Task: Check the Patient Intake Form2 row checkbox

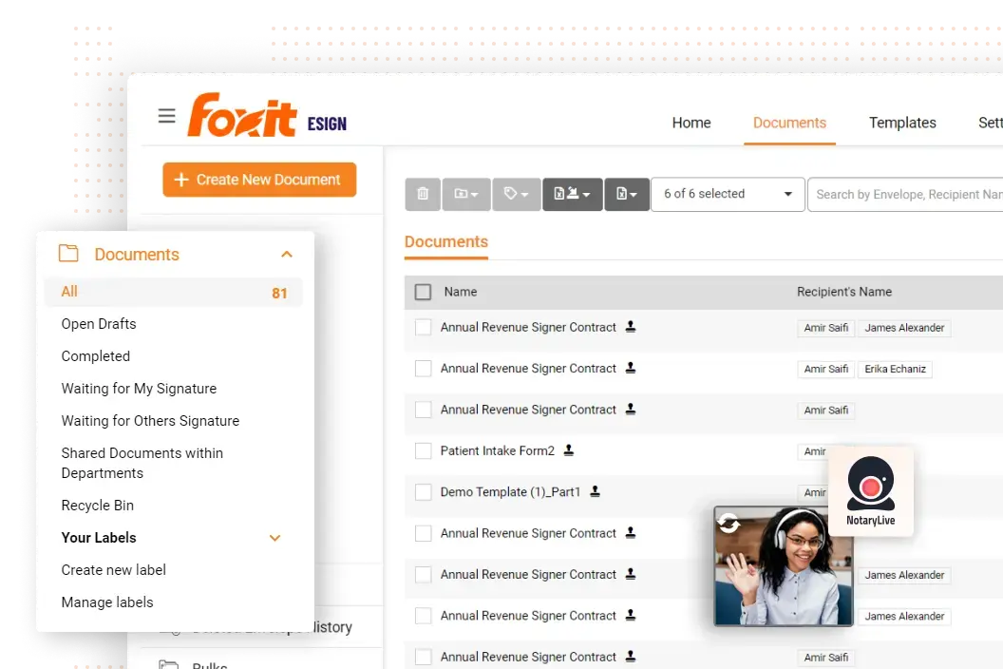Action: click(x=423, y=450)
